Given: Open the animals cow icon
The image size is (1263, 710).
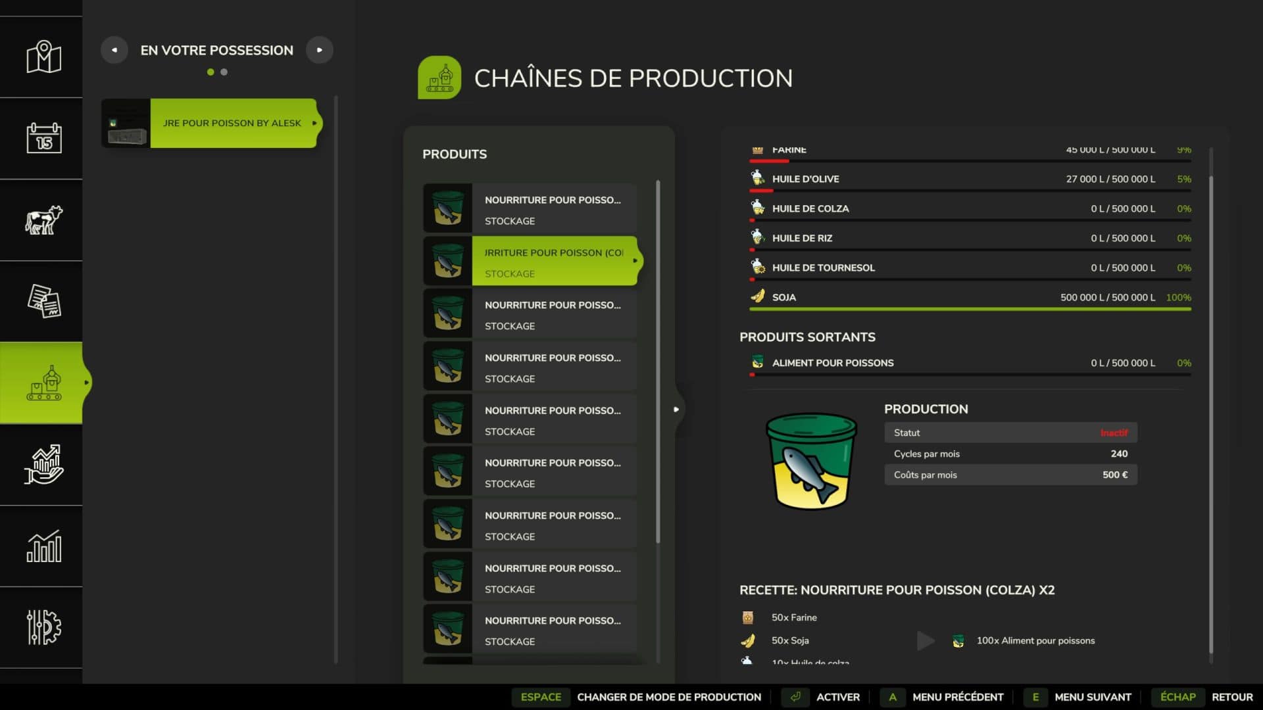Looking at the screenshot, I should (x=43, y=220).
